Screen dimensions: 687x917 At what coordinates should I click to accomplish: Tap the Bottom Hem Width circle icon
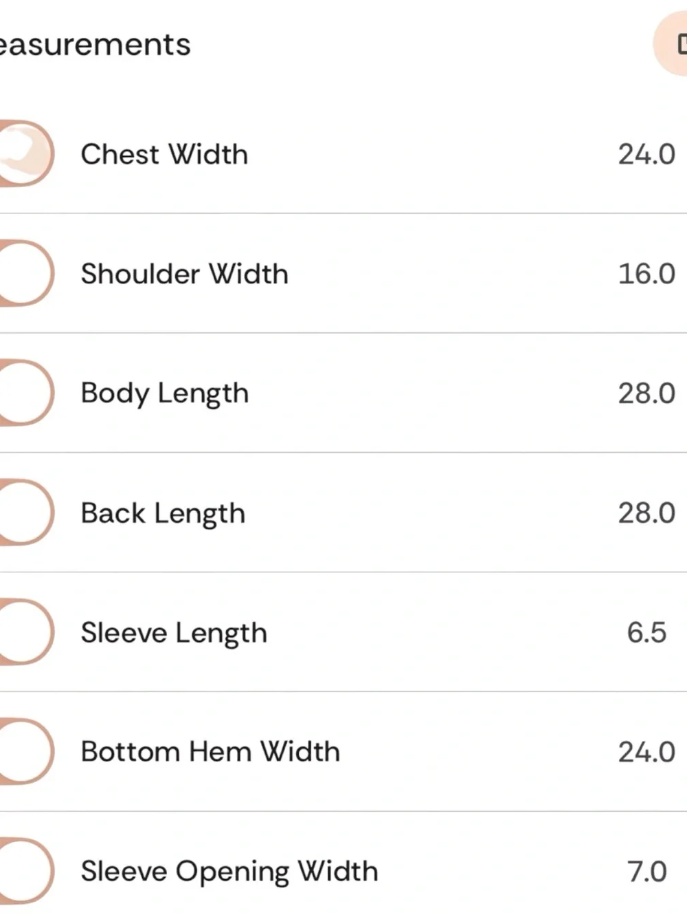(x=26, y=751)
